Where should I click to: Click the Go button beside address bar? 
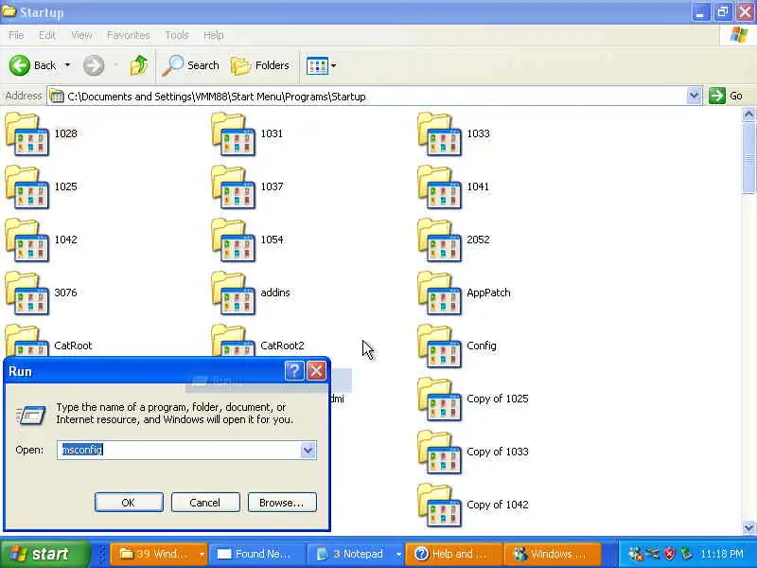click(726, 96)
